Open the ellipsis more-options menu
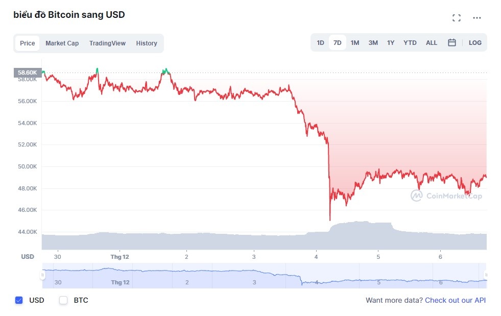This screenshot has width=501, height=316. coord(477,17)
